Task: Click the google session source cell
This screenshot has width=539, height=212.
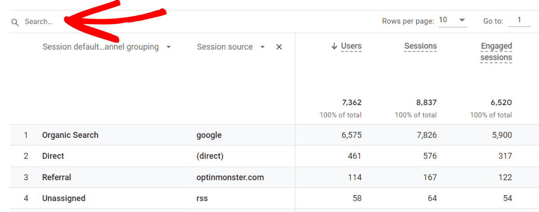Action: [x=209, y=135]
